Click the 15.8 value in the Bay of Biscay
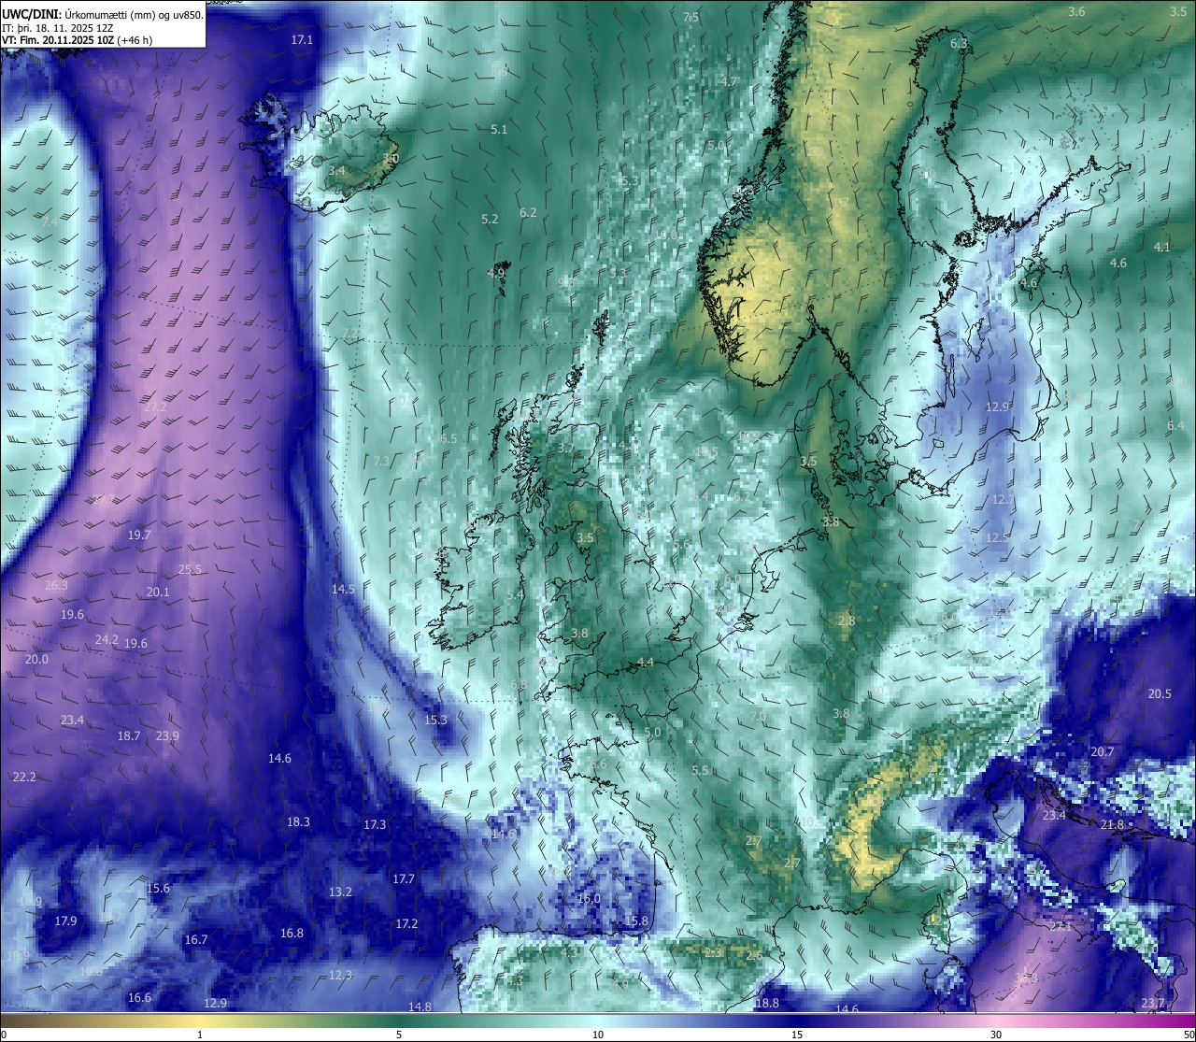 pyautogui.click(x=636, y=921)
